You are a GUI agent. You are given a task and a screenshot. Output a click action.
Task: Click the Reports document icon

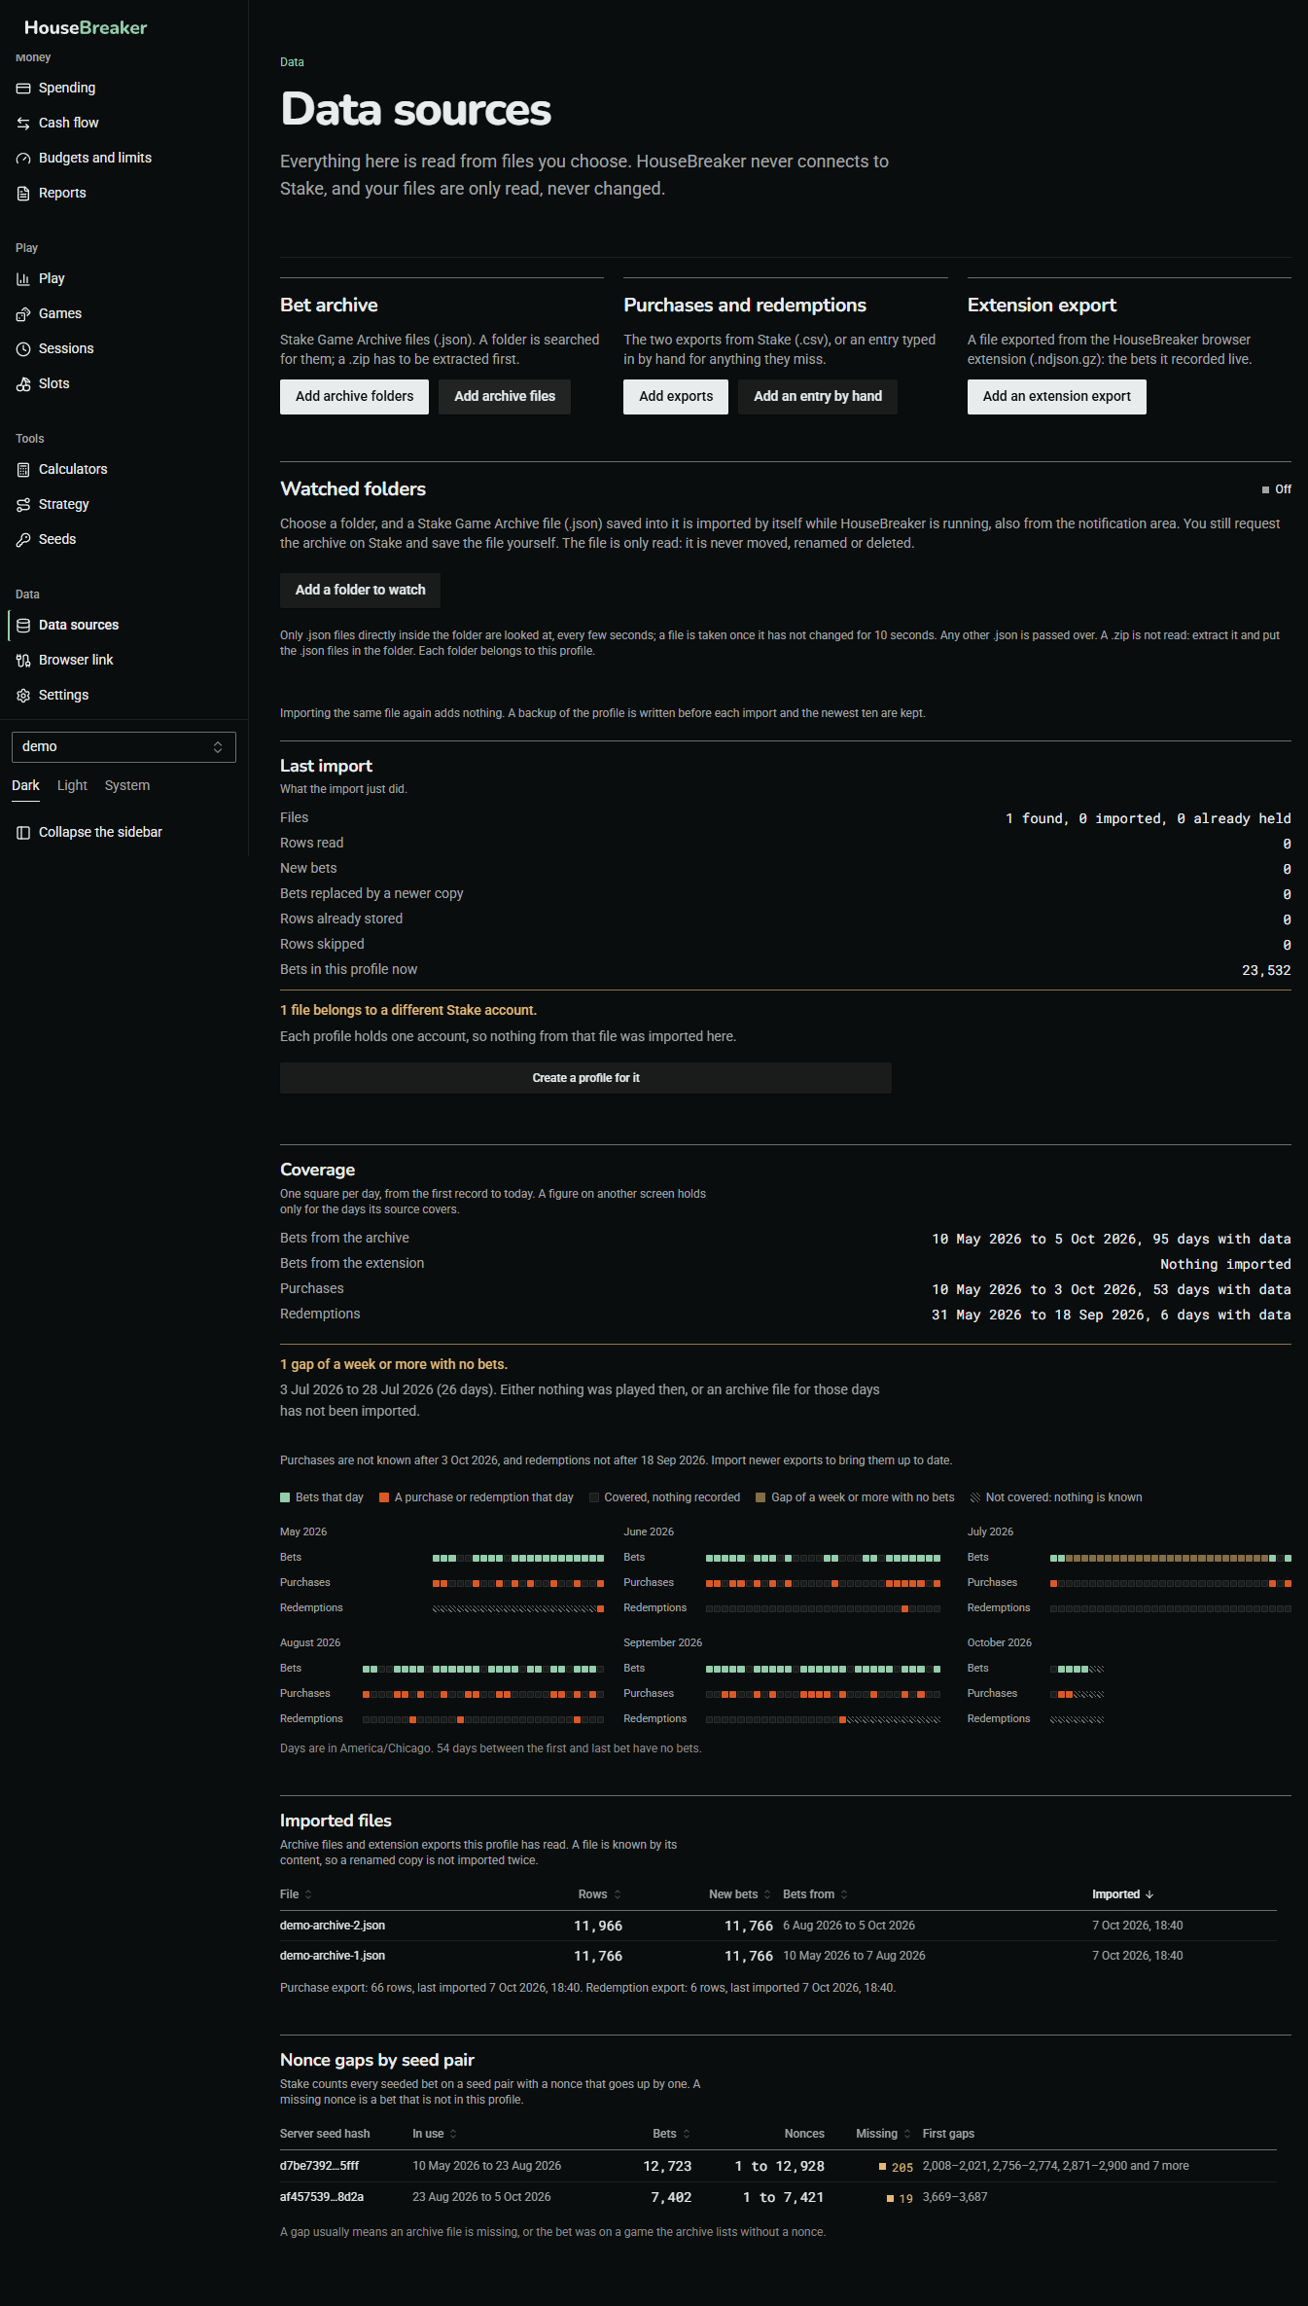pos(23,194)
